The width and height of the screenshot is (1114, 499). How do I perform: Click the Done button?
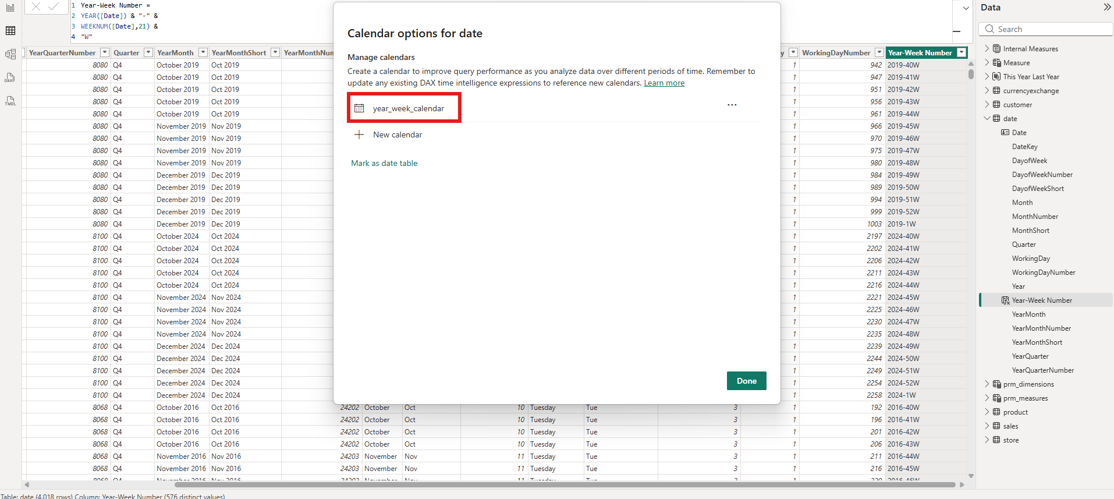click(747, 381)
